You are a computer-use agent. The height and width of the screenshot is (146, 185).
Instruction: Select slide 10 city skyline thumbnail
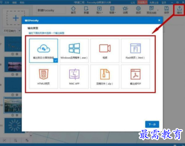click(13, 105)
